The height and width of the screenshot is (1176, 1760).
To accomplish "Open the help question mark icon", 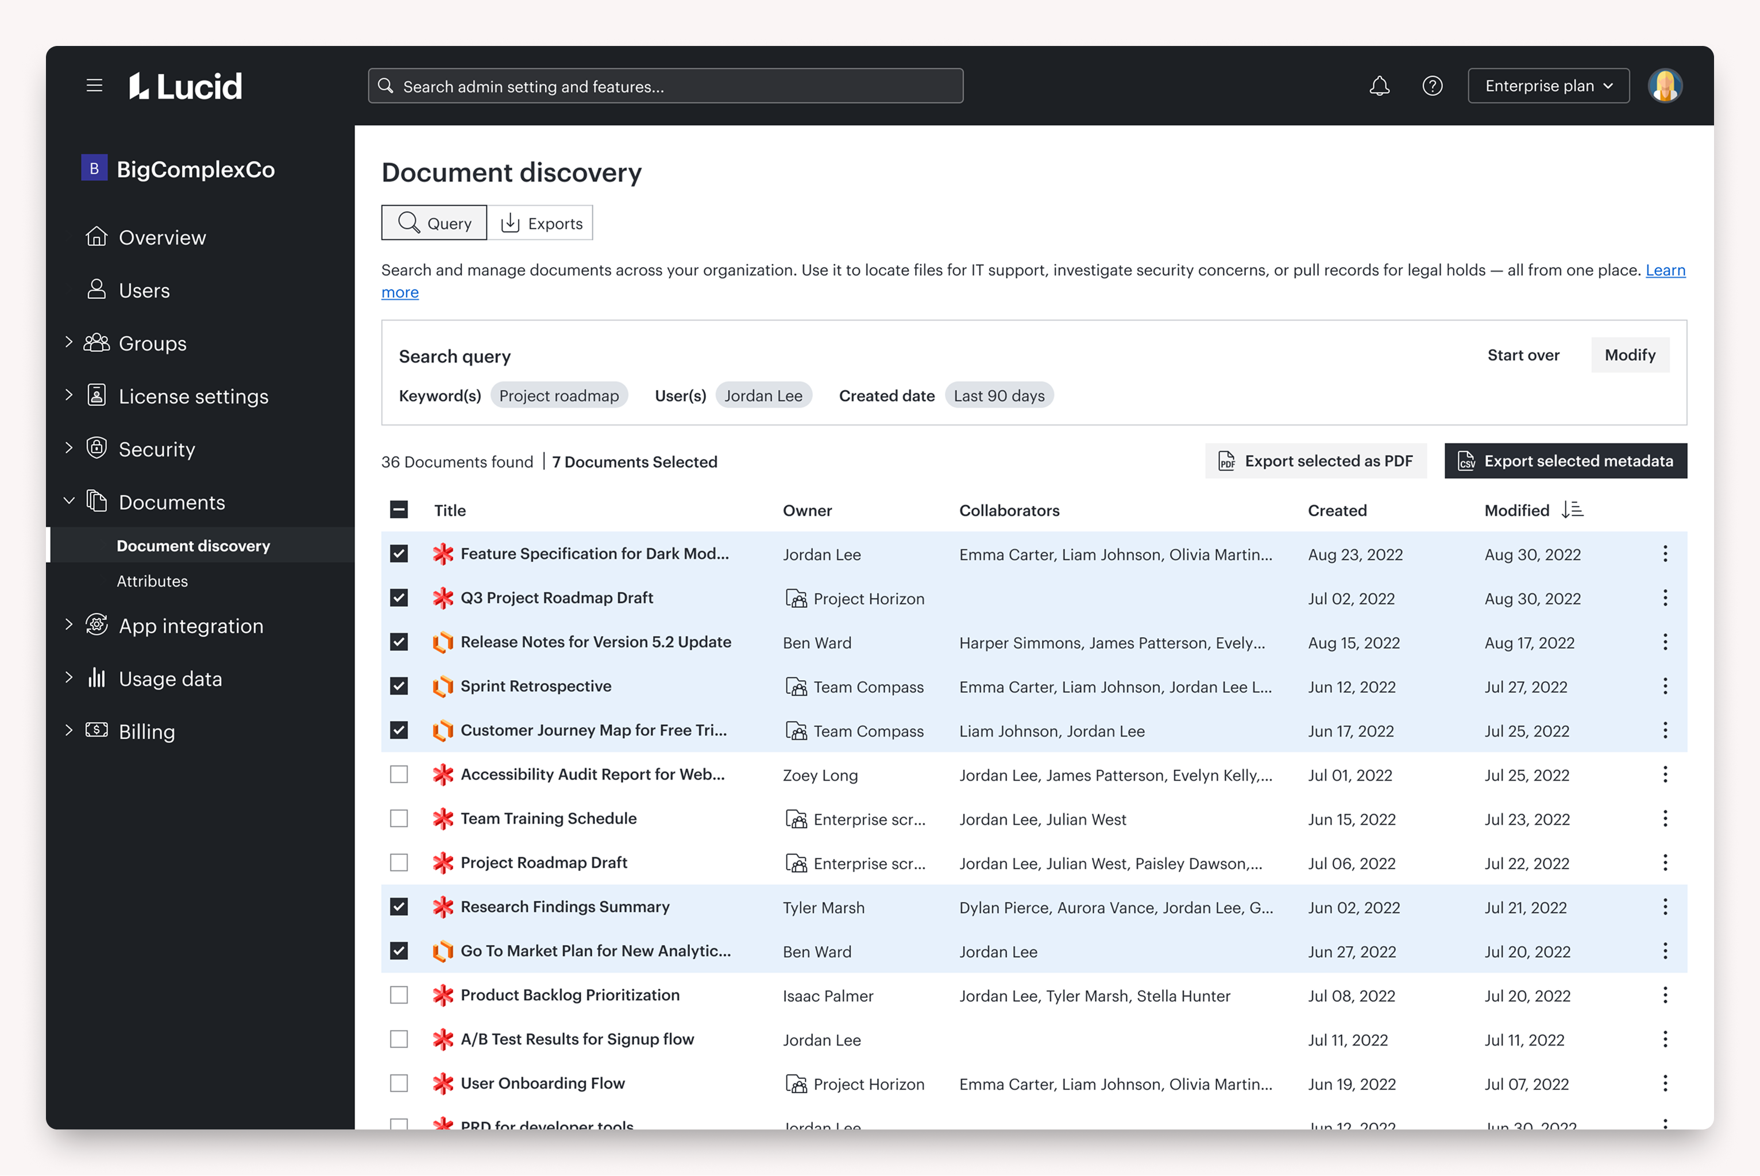I will 1431,86.
